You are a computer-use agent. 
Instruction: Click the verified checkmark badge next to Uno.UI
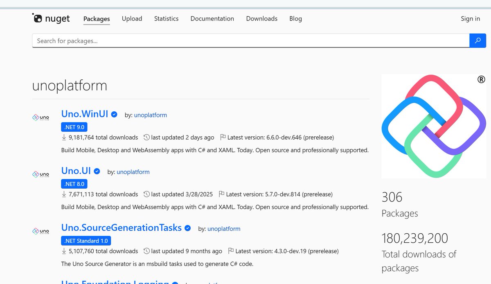click(97, 171)
